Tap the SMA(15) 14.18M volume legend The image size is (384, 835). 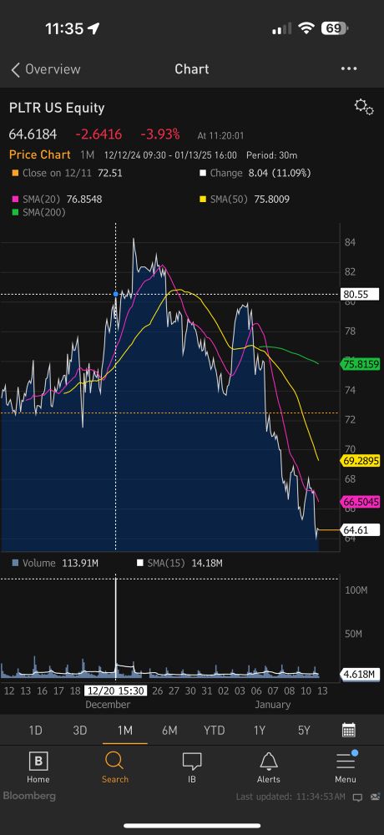tap(179, 563)
